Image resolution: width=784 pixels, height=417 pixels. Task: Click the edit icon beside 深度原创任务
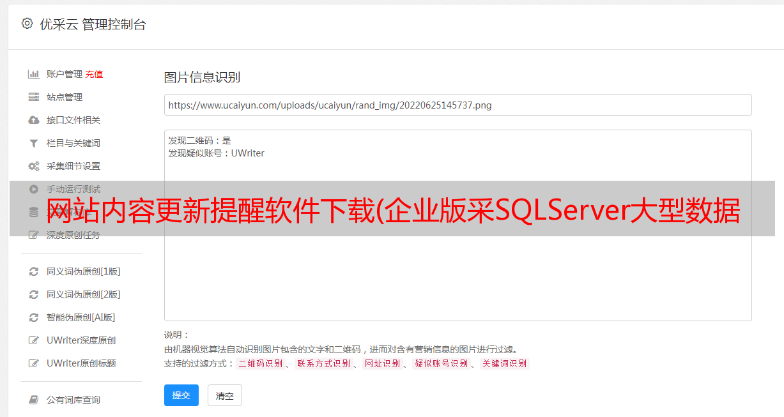(34, 235)
